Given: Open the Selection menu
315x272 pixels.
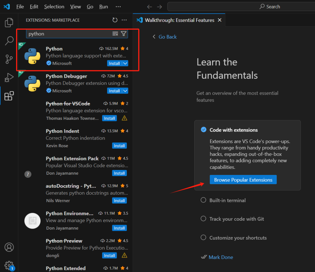Looking at the screenshot, I should (x=54, y=7).
